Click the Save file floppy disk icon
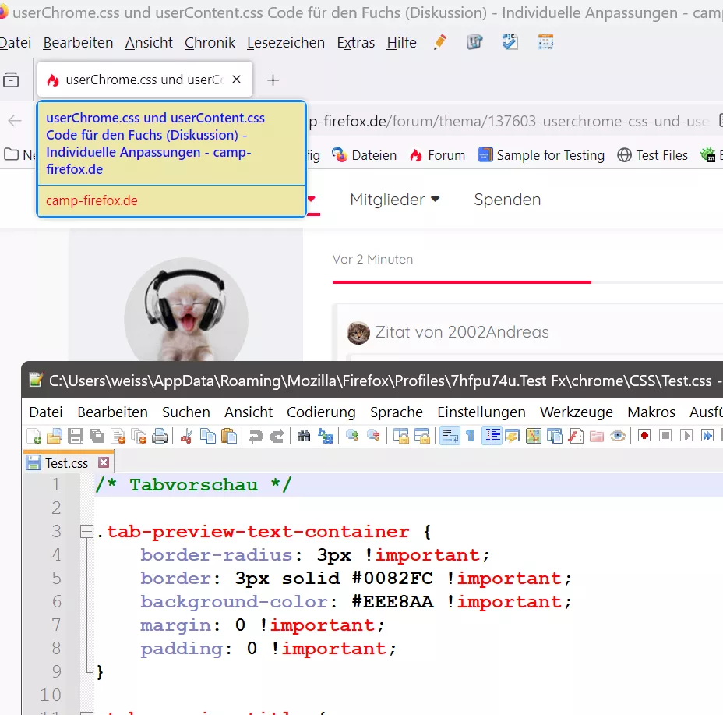 pos(75,436)
